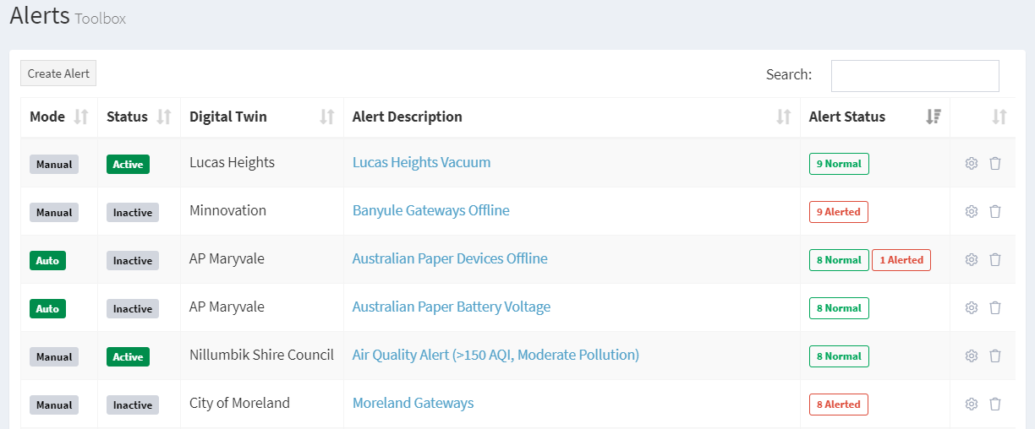Screen dimensions: 1035x429
Task: Open settings for Australian Paper Devices Offline
Action: pyautogui.click(x=971, y=260)
